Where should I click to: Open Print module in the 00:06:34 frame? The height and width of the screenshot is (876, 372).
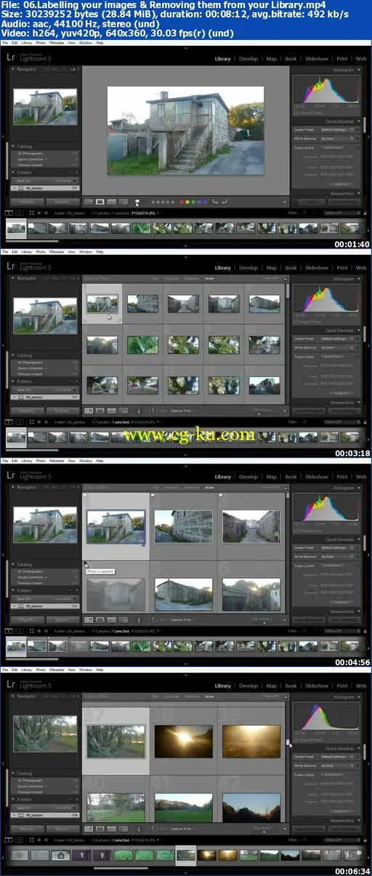341,685
